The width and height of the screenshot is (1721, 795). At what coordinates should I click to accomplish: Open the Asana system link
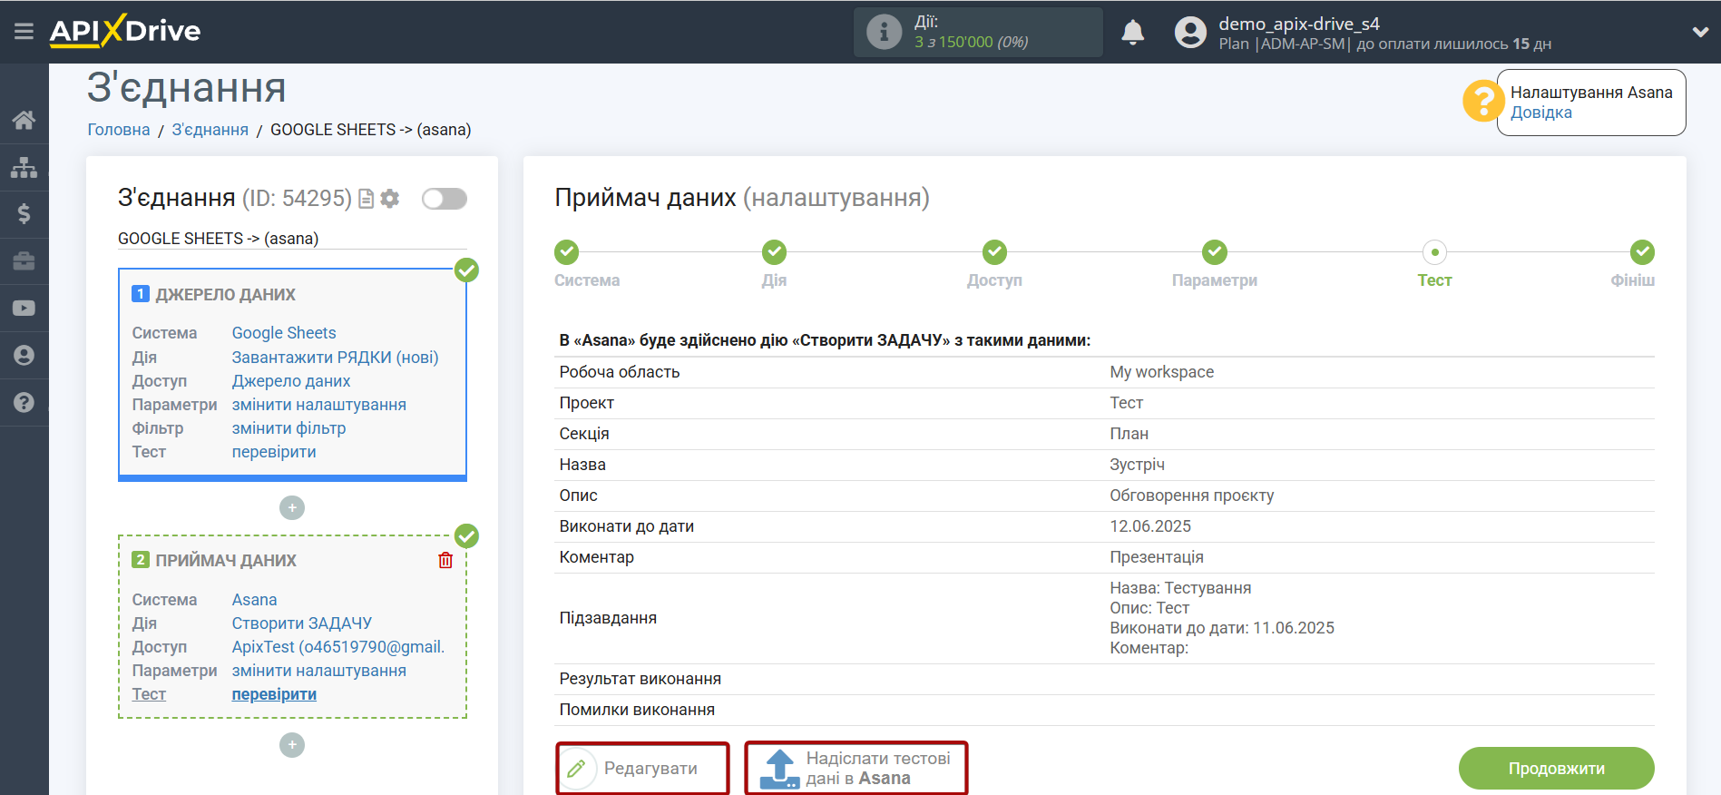[x=255, y=600]
